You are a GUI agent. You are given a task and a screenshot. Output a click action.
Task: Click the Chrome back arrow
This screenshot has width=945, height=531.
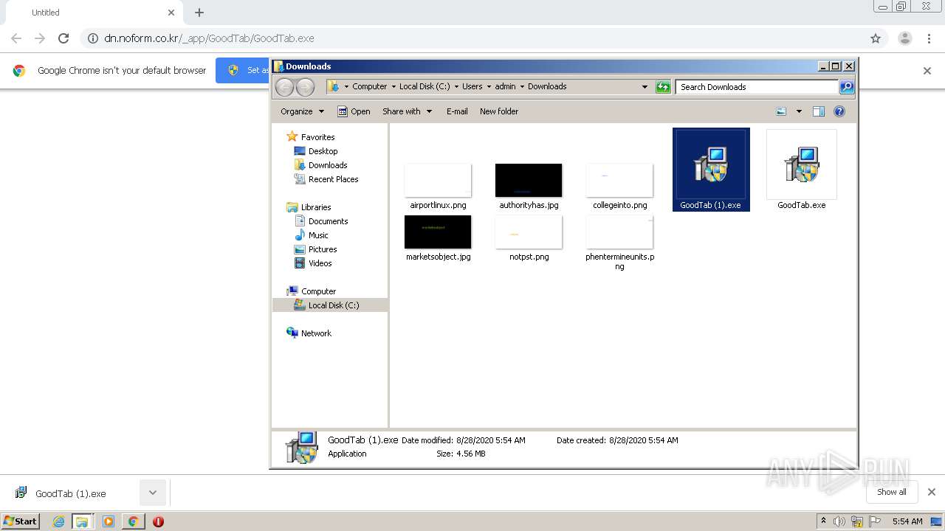pos(16,38)
